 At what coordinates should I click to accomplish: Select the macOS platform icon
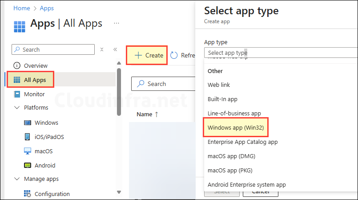[28, 151]
